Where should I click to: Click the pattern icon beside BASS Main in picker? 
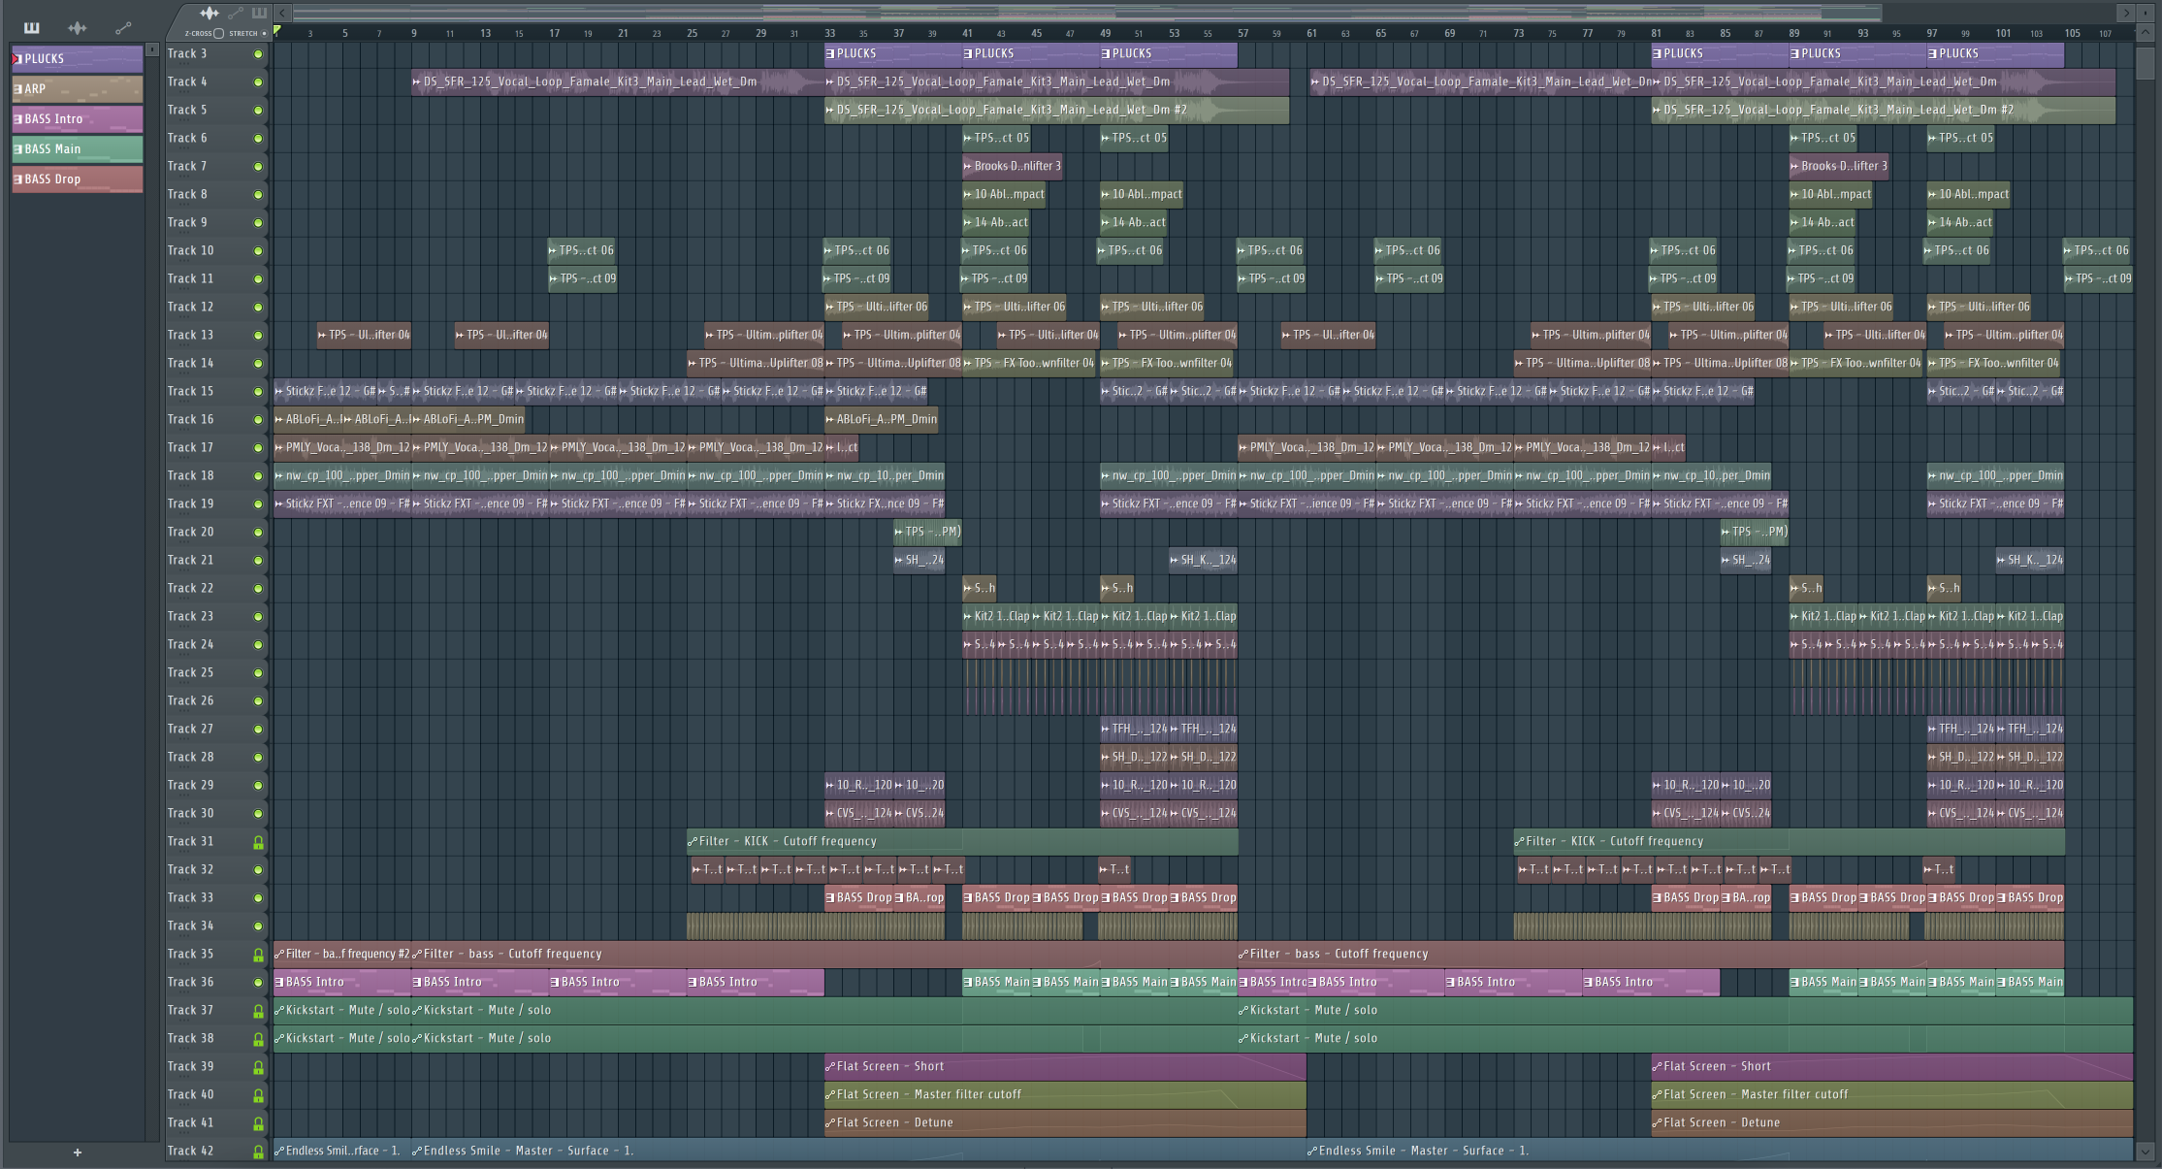tap(17, 148)
